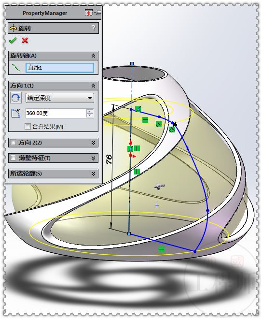Viewport: 262px width, 319px height.
Task: Open the 给定深度 dropdown
Action: tap(59, 98)
